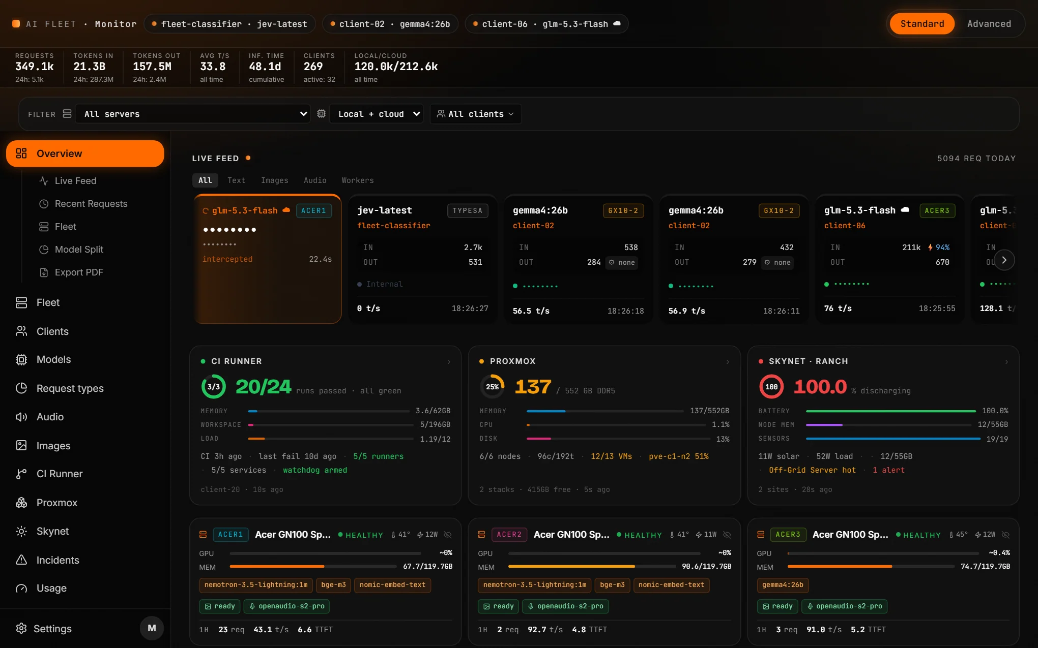
Task: Open the Audio speaker icon
Action: click(21, 417)
